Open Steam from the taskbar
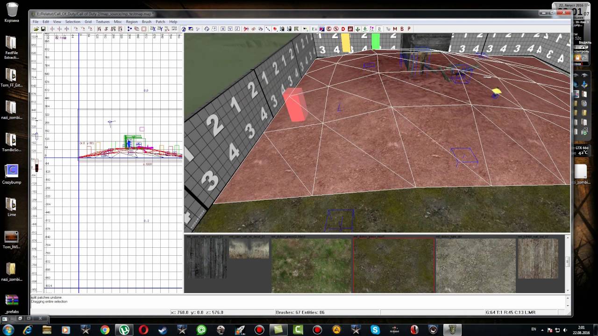 click(x=163, y=330)
